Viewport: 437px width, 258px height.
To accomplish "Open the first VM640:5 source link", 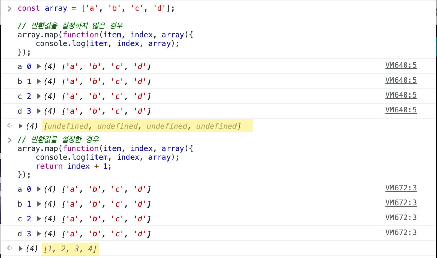I will pyautogui.click(x=401, y=65).
